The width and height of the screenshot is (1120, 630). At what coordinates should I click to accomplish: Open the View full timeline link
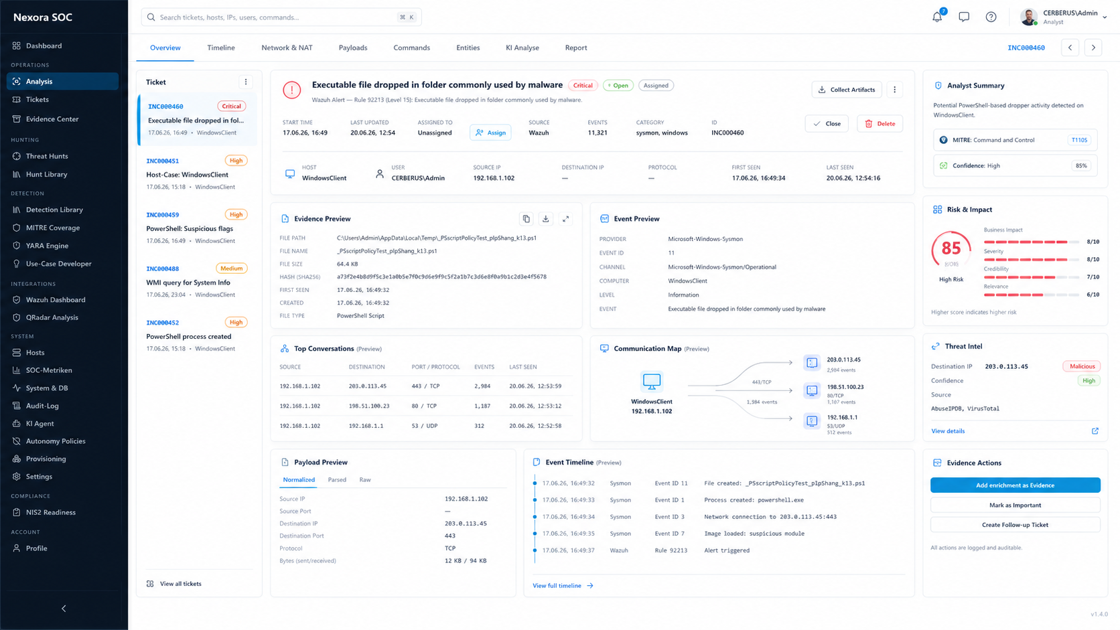pyautogui.click(x=563, y=586)
